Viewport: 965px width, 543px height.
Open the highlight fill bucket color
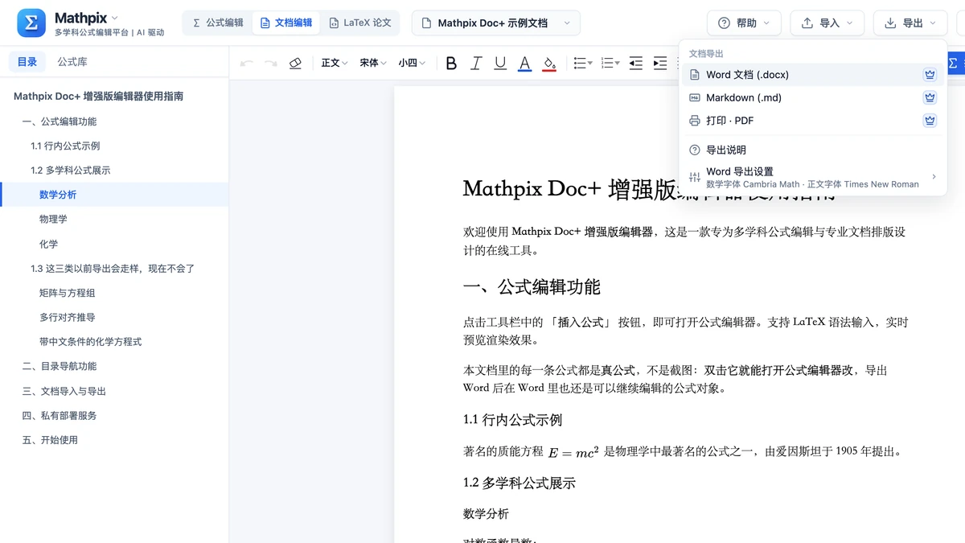point(549,63)
